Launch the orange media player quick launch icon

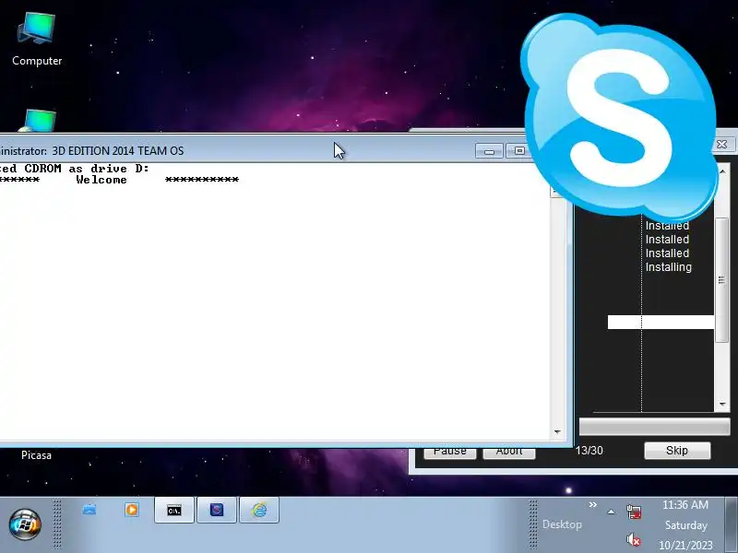[x=132, y=510]
